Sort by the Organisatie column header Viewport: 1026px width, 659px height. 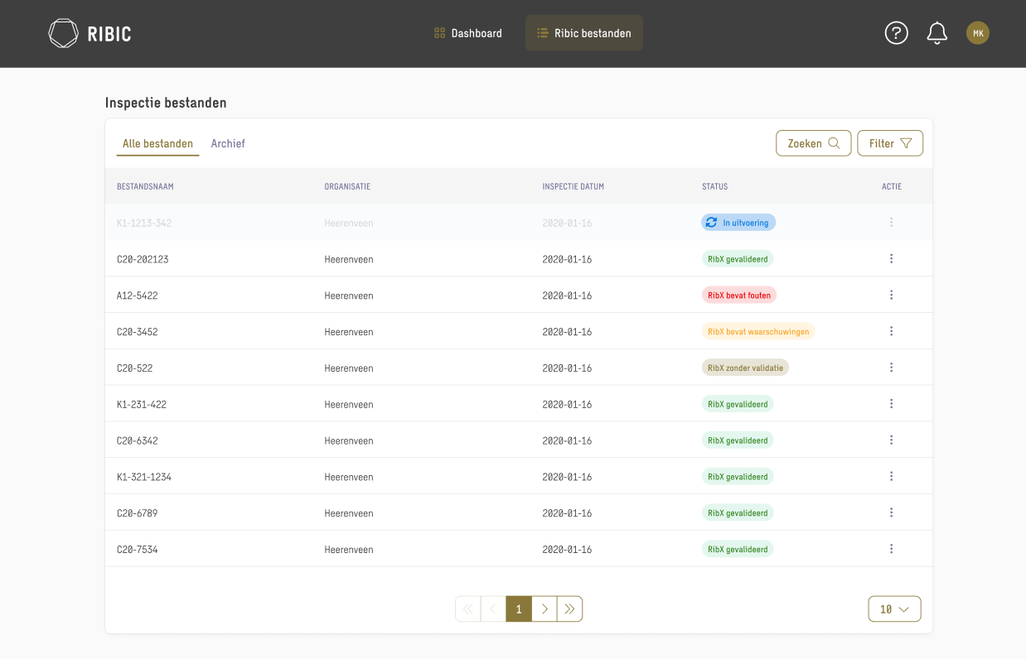point(347,186)
